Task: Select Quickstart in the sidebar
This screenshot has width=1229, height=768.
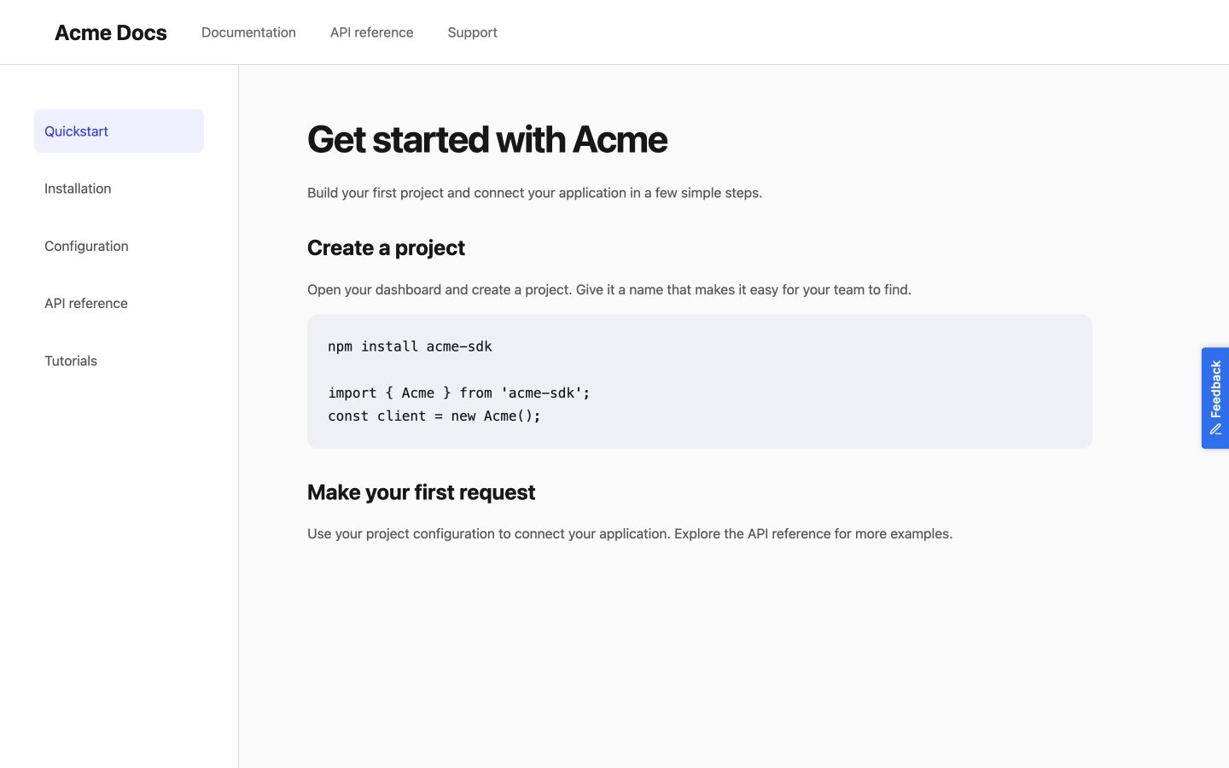Action: point(119,131)
